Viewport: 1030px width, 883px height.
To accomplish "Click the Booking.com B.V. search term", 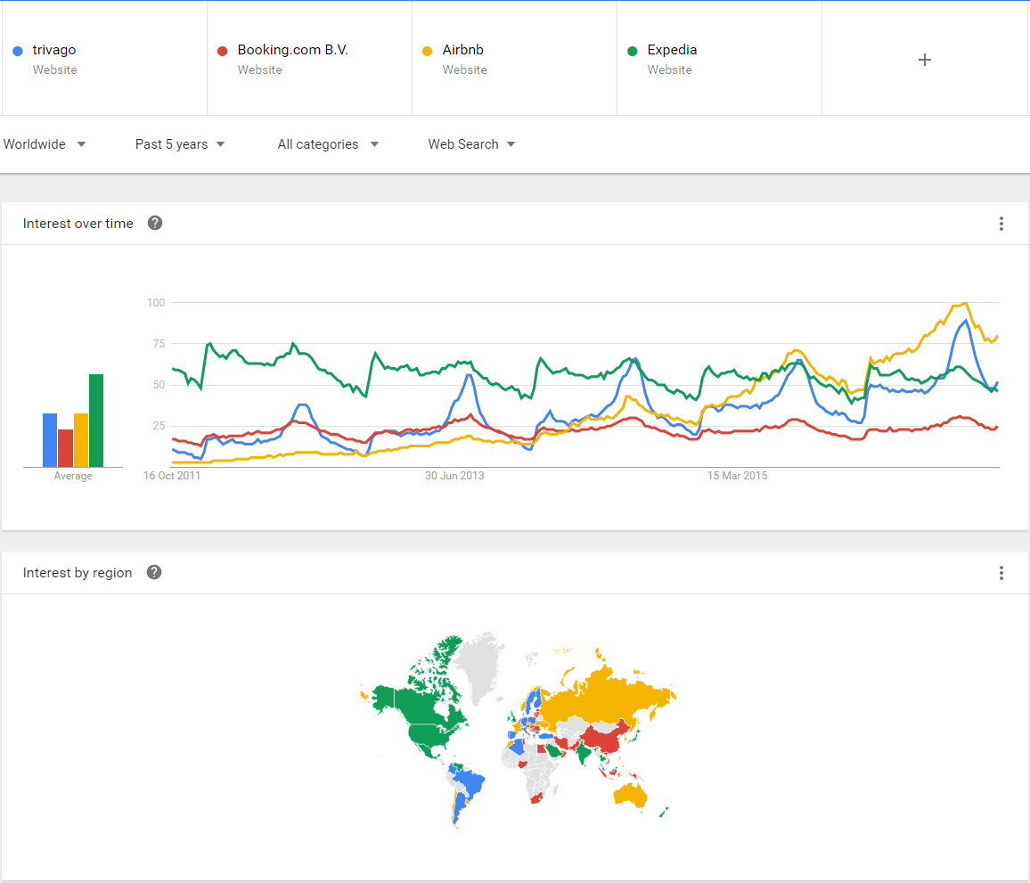I will (292, 50).
